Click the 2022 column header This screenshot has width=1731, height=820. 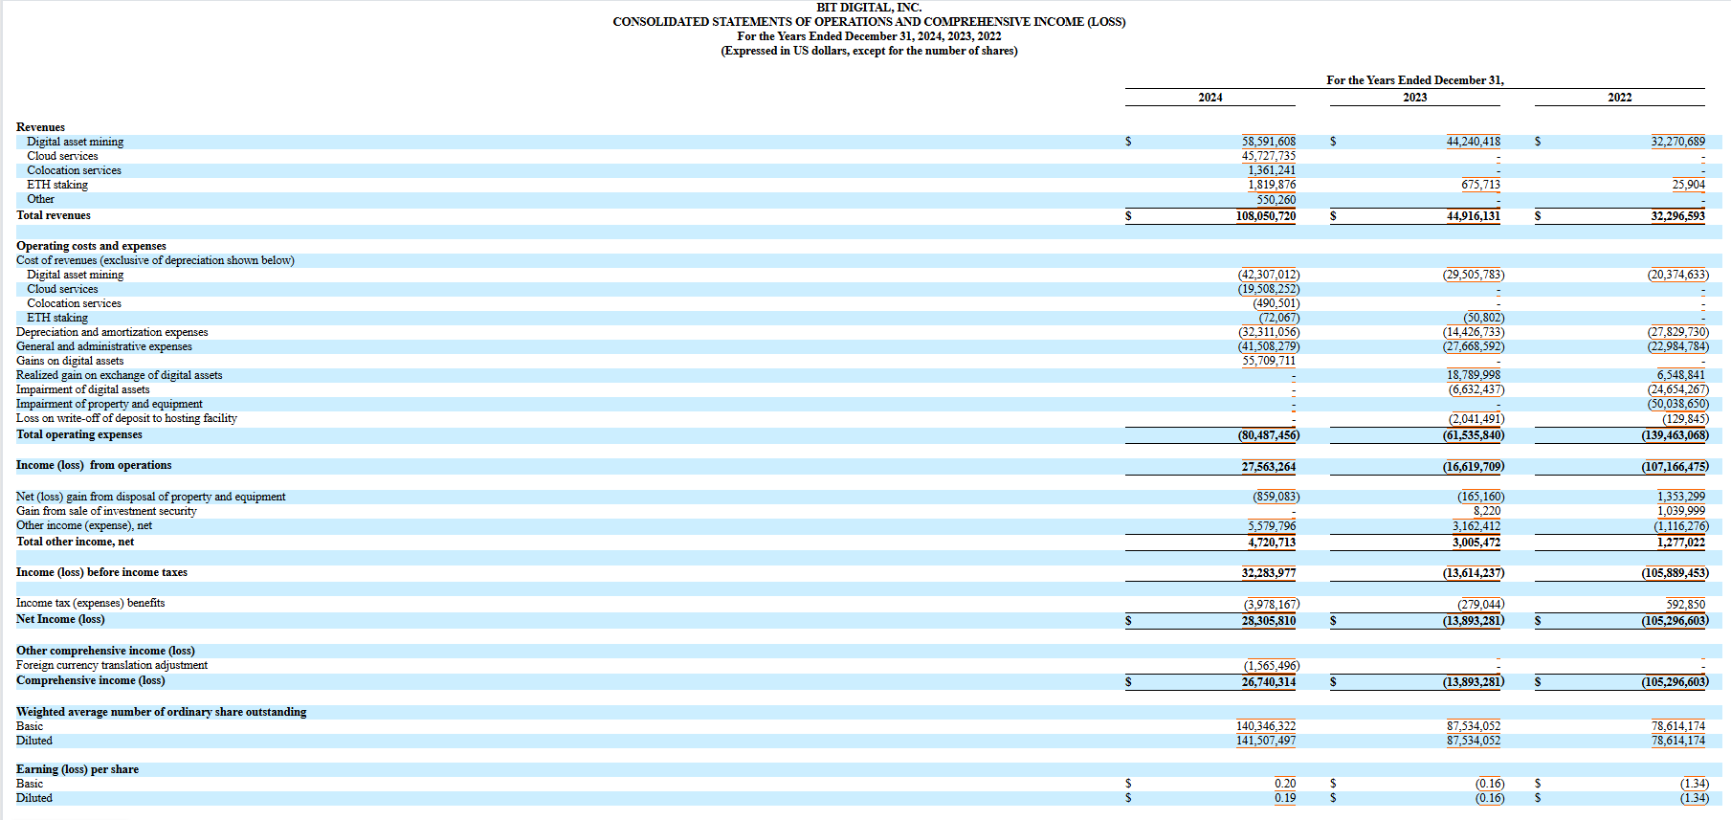(1619, 98)
